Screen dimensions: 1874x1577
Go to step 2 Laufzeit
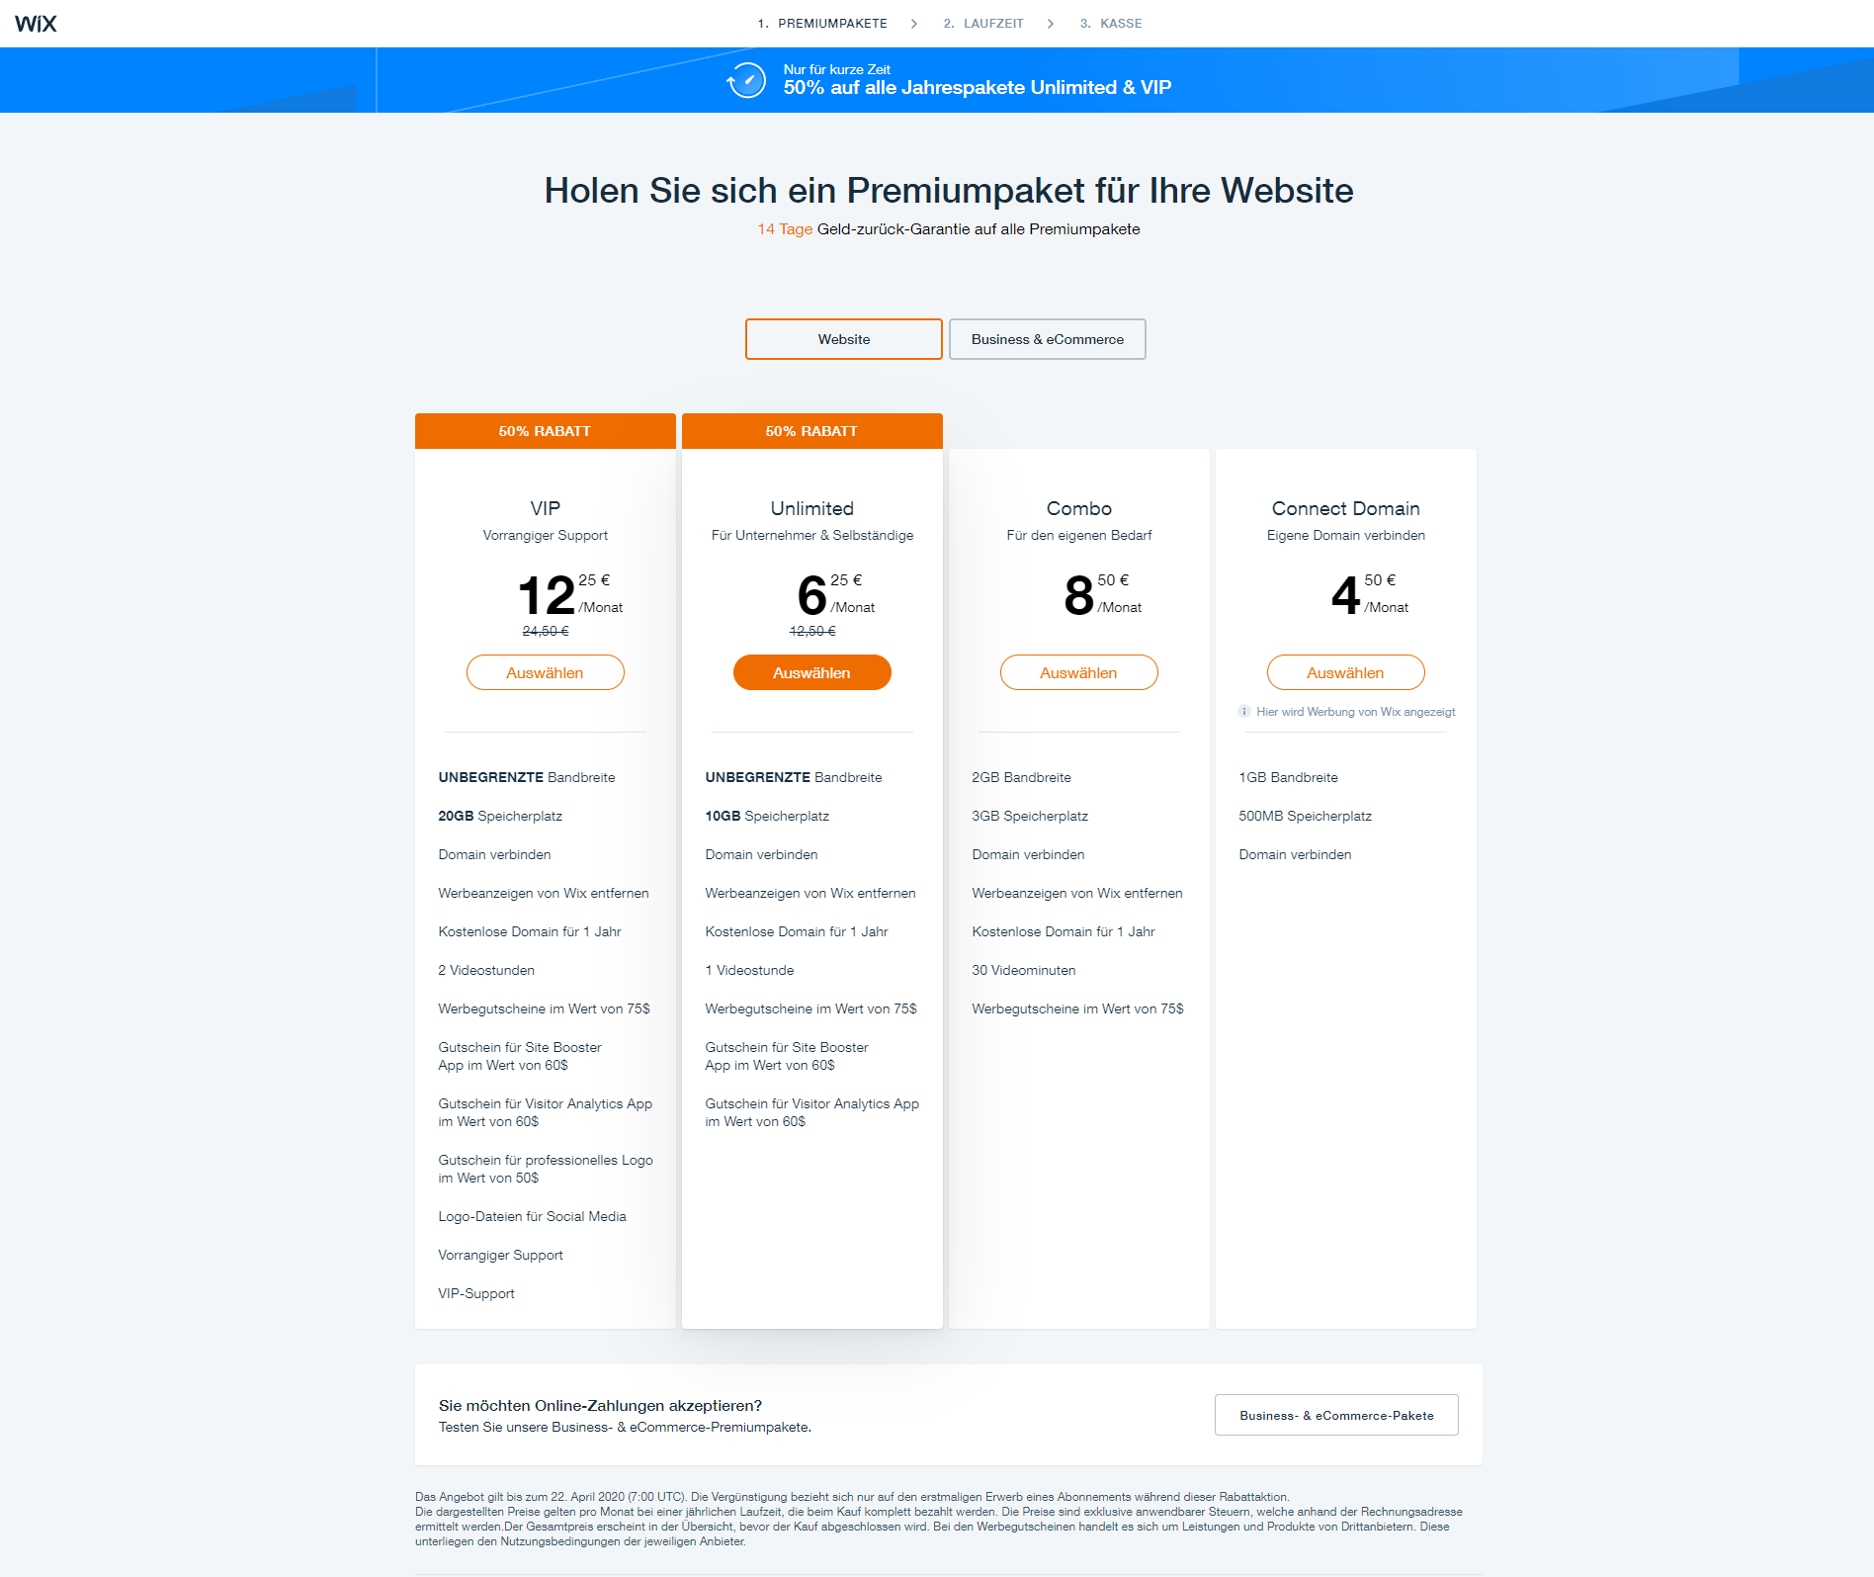click(x=983, y=24)
